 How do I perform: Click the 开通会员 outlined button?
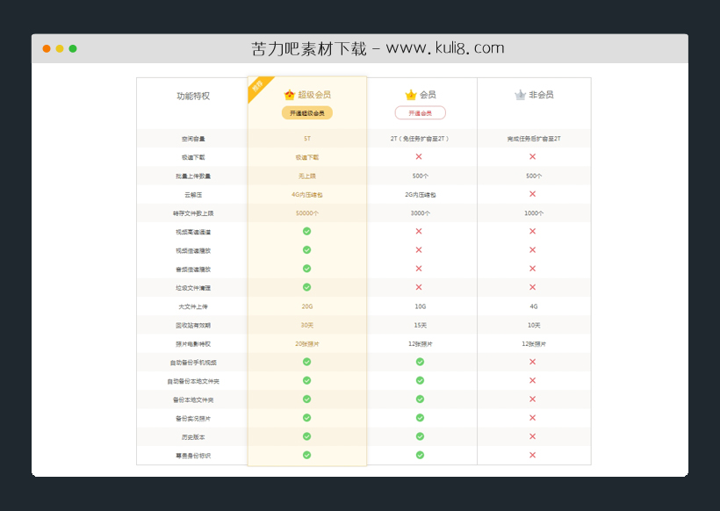pyautogui.click(x=420, y=112)
